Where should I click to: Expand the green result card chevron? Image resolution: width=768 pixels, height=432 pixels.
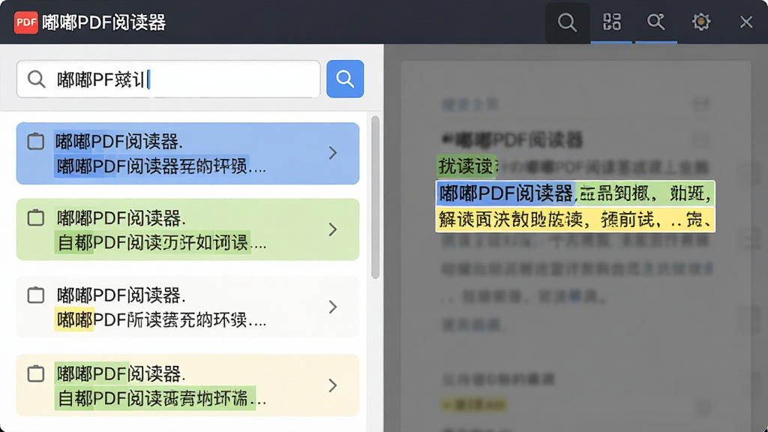click(x=332, y=229)
